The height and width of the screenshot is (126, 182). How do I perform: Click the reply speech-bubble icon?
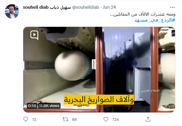click(x=26, y=119)
